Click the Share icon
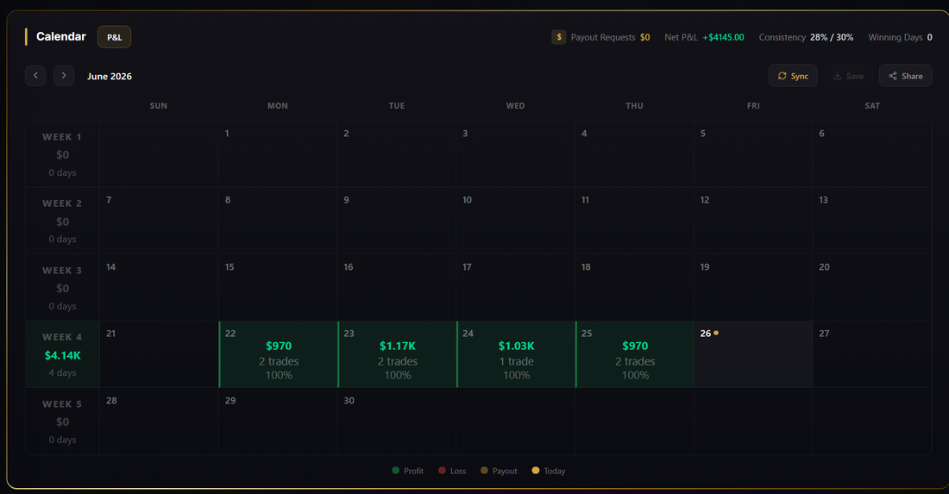This screenshot has width=949, height=494. [893, 76]
